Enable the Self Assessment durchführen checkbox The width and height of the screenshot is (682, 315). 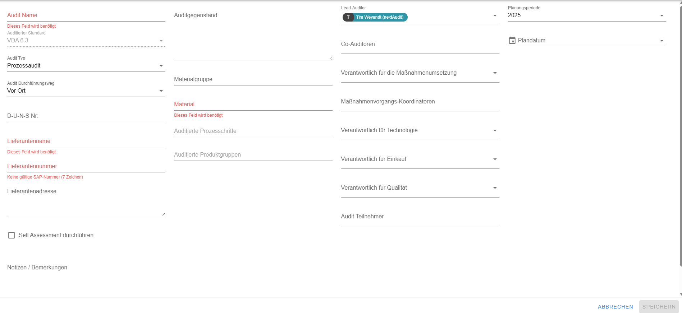pos(12,235)
